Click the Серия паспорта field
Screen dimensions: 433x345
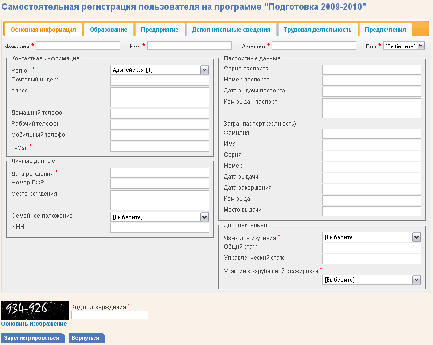[372, 69]
